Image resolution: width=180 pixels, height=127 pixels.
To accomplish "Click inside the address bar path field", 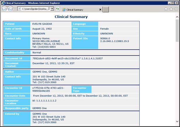I will coord(34,9).
